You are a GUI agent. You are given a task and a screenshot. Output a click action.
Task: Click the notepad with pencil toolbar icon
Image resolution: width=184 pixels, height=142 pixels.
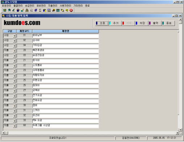click(x=22, y=11)
